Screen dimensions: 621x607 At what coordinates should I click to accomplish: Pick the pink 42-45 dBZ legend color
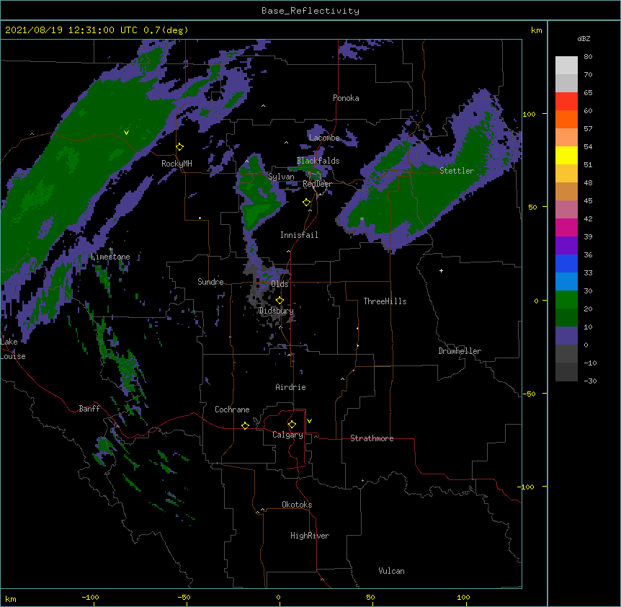click(566, 210)
